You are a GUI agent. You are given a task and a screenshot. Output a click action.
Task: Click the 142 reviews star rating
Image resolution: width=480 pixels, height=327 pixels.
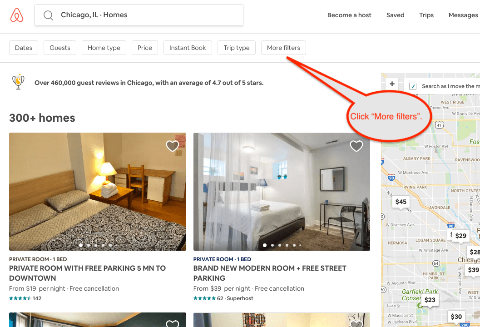25,298
